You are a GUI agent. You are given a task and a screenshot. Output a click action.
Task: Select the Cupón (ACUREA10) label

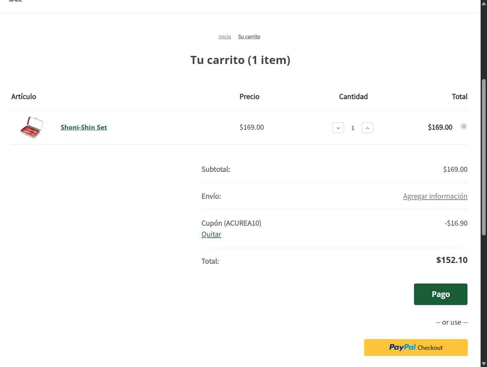tap(231, 223)
